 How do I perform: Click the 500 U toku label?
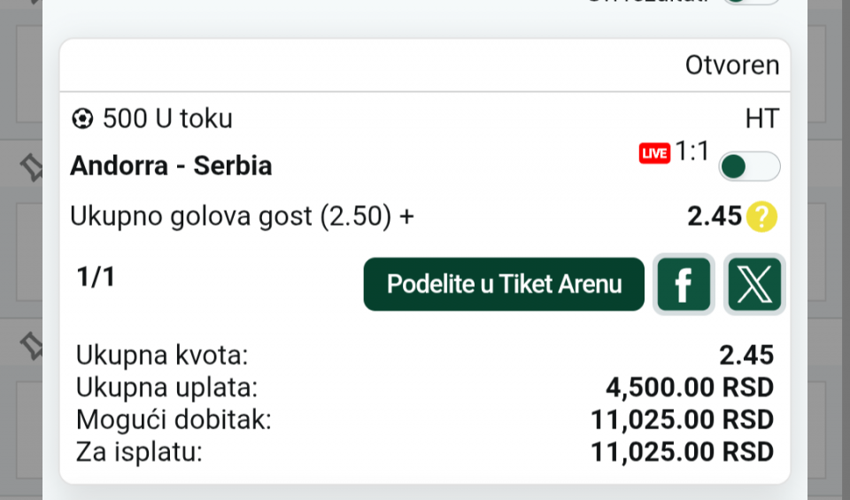click(167, 119)
